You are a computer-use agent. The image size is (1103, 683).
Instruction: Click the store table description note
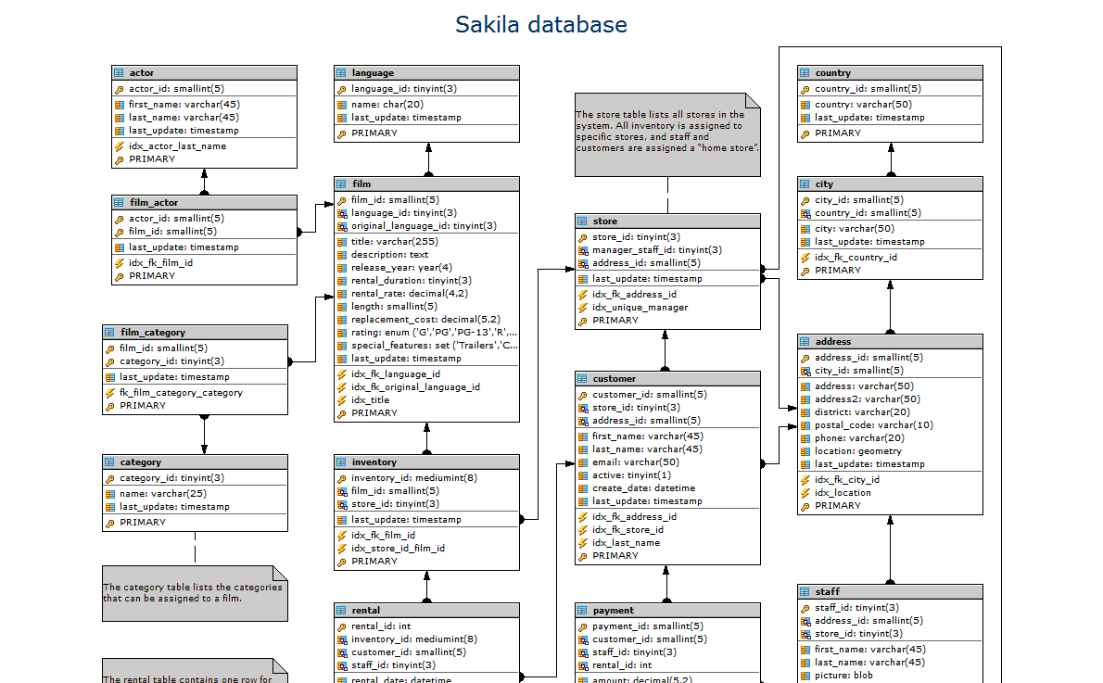pyautogui.click(x=666, y=133)
